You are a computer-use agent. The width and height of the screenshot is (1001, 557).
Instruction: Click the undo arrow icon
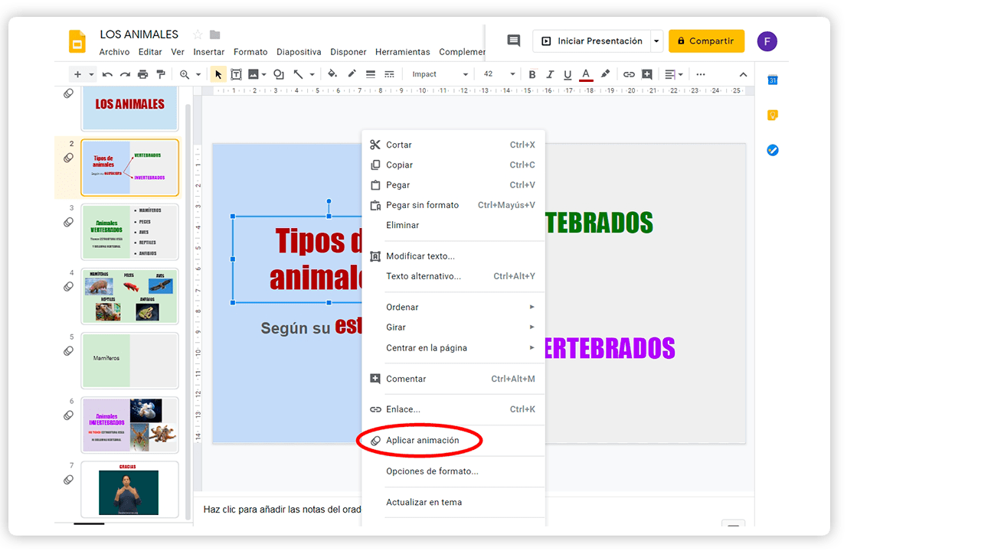(x=107, y=74)
